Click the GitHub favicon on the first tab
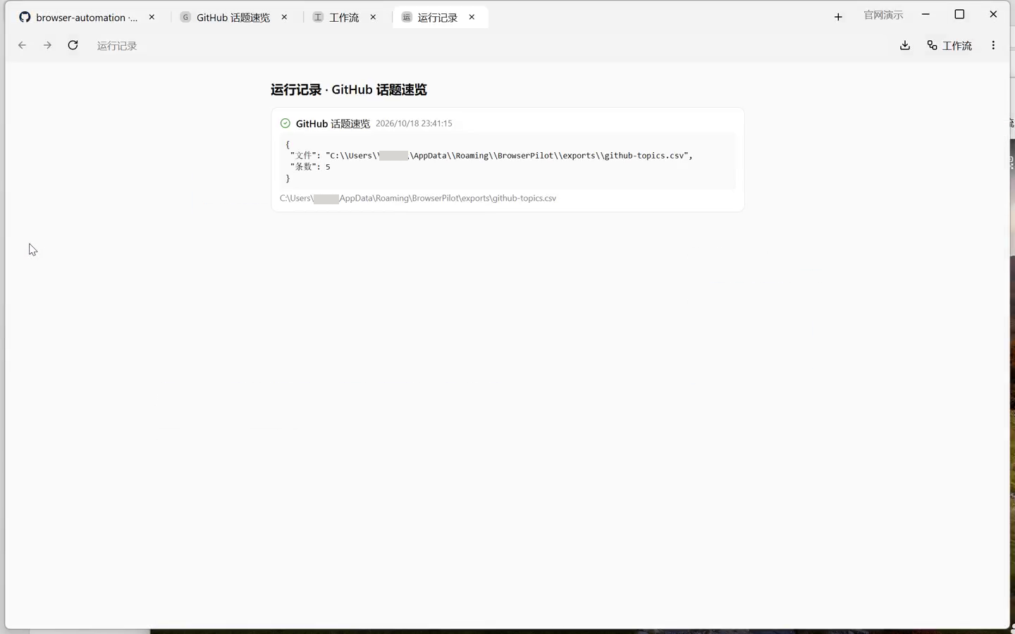The width and height of the screenshot is (1015, 634). click(x=25, y=17)
